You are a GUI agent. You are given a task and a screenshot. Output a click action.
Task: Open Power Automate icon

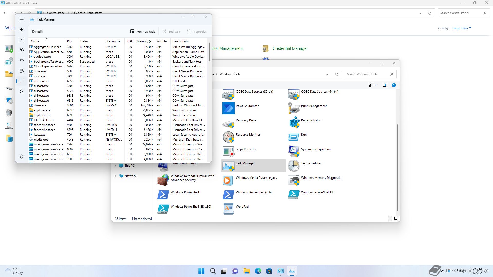pos(228,108)
